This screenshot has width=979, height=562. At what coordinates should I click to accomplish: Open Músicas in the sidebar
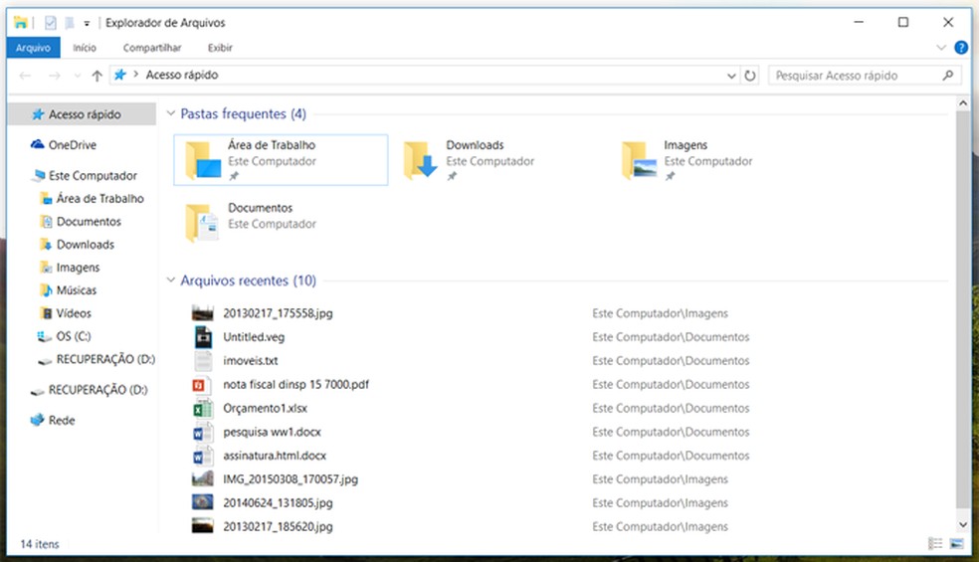77,290
